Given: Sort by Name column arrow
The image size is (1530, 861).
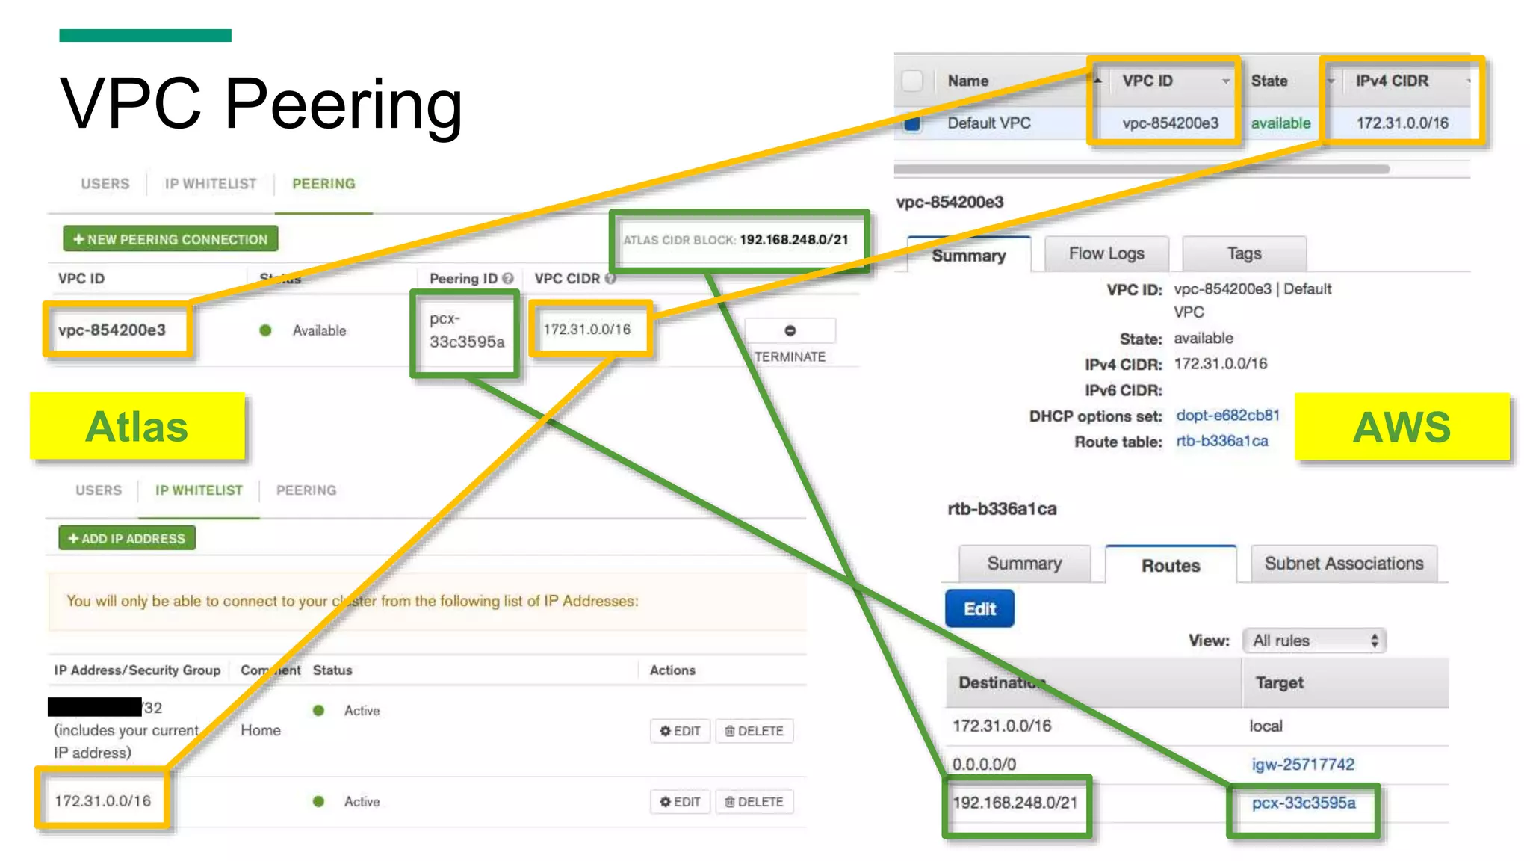Looking at the screenshot, I should click(x=1097, y=81).
